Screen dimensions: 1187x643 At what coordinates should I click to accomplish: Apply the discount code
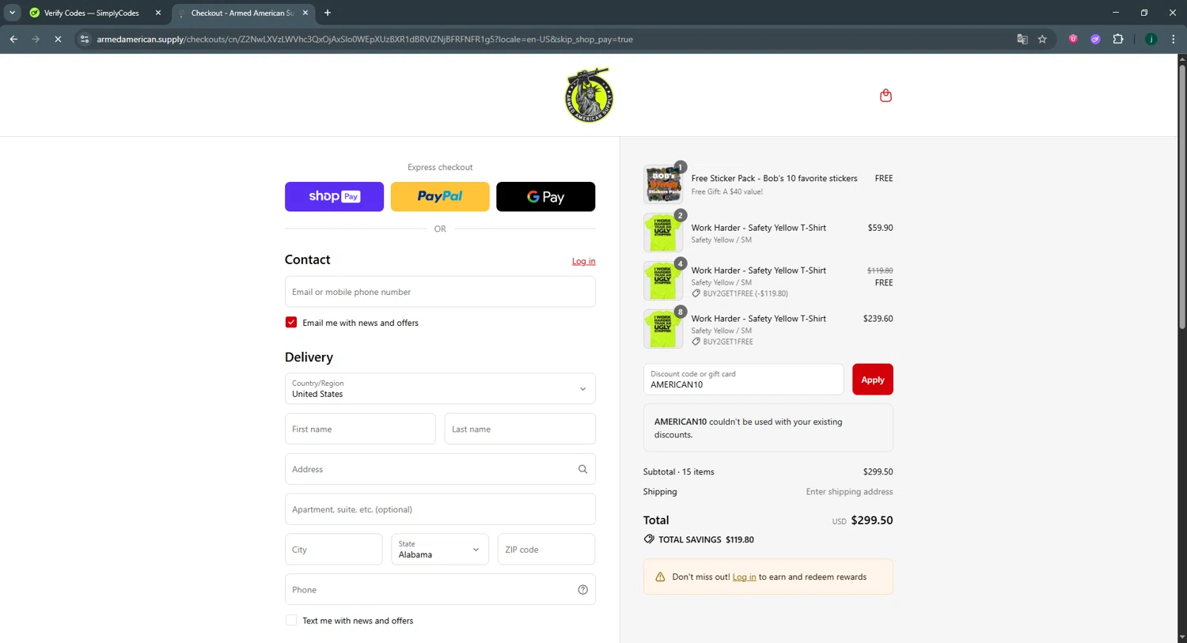click(x=872, y=380)
